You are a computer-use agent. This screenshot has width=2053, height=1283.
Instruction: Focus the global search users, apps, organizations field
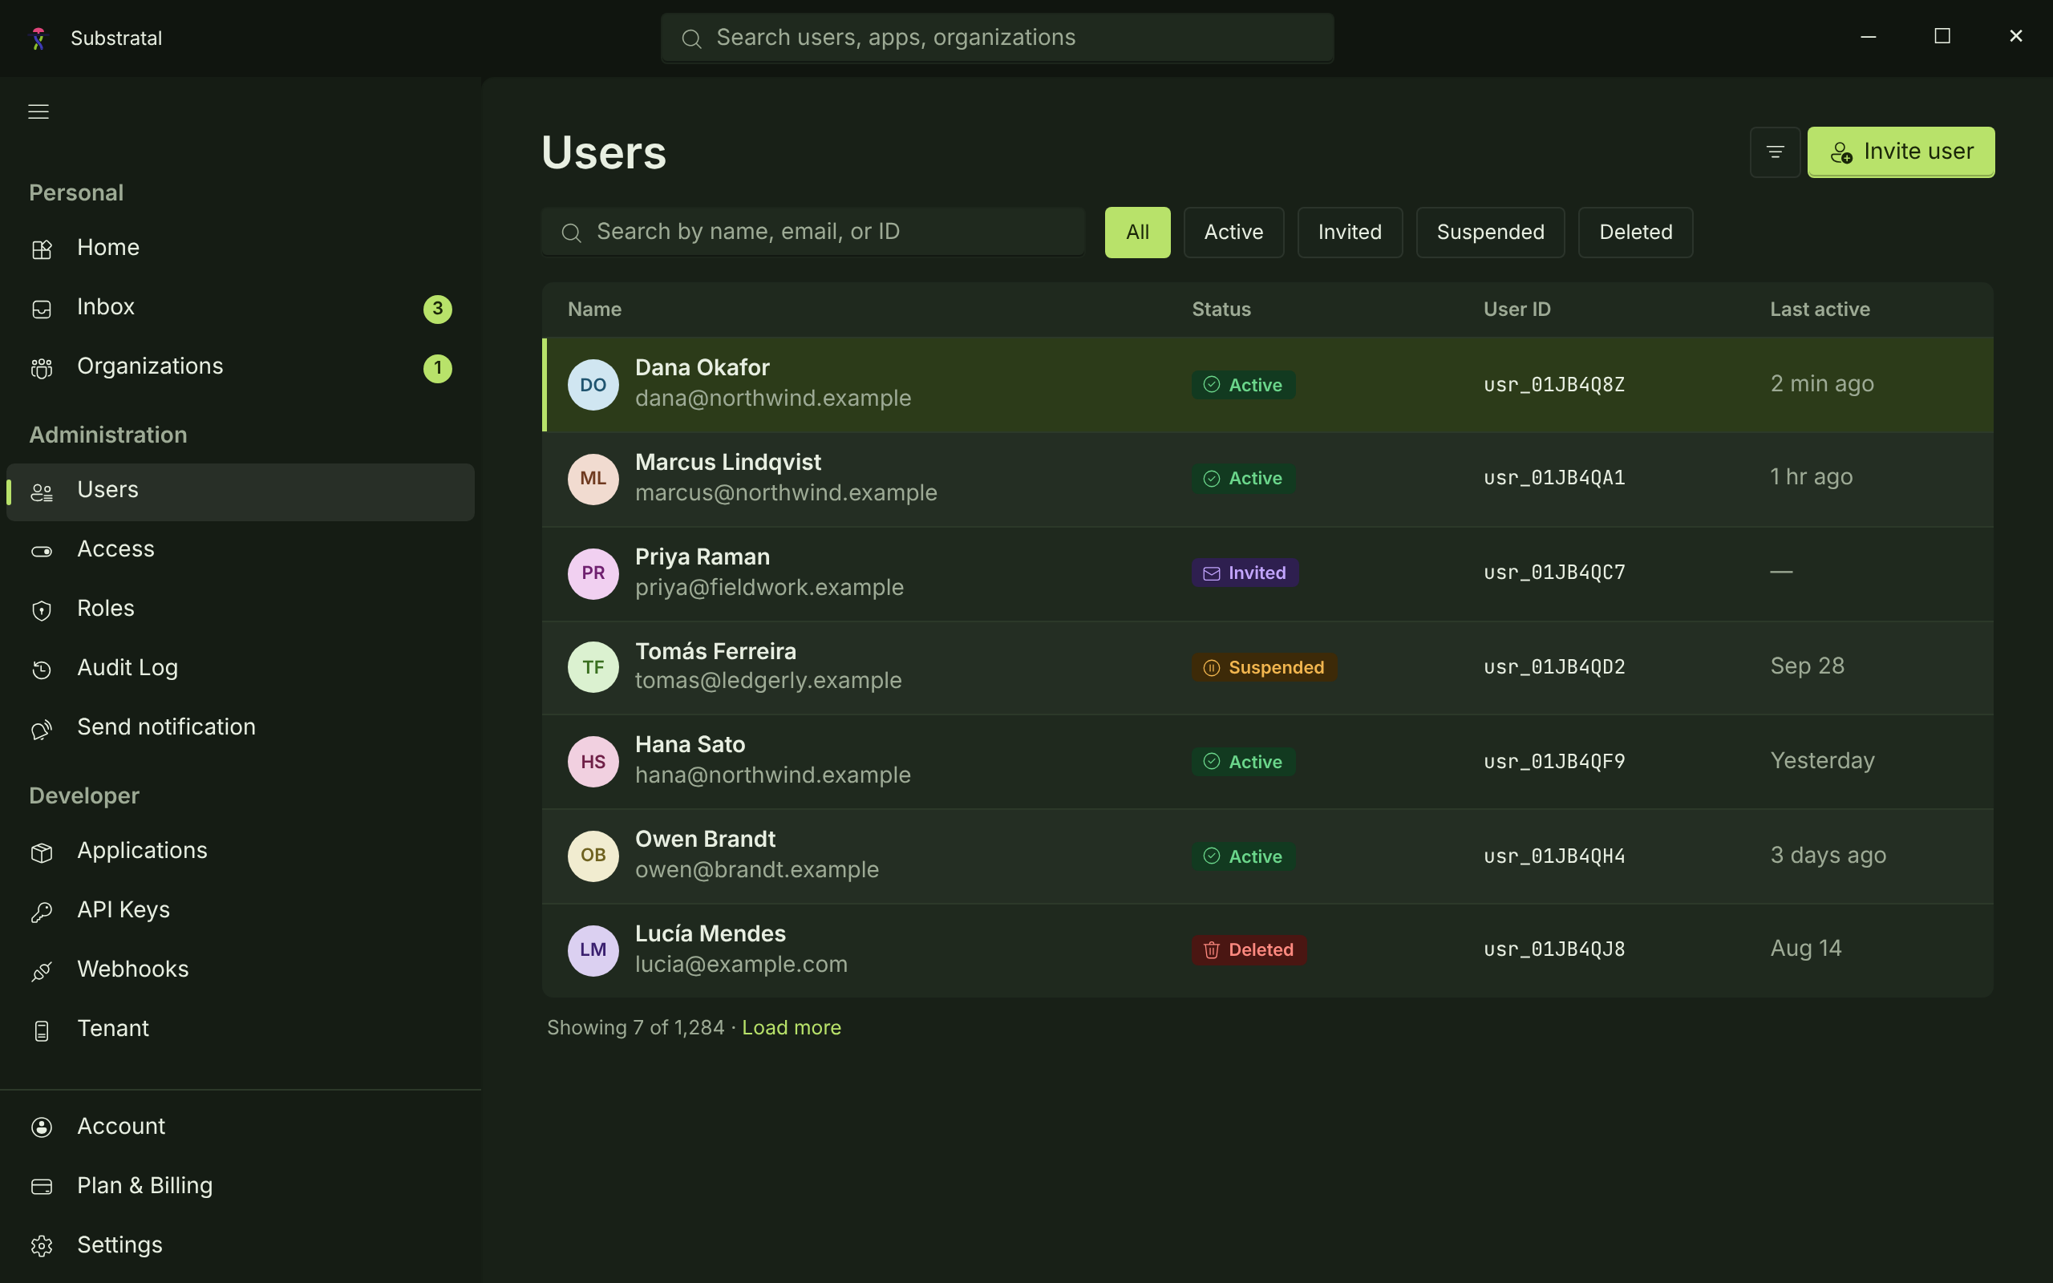[x=997, y=38]
